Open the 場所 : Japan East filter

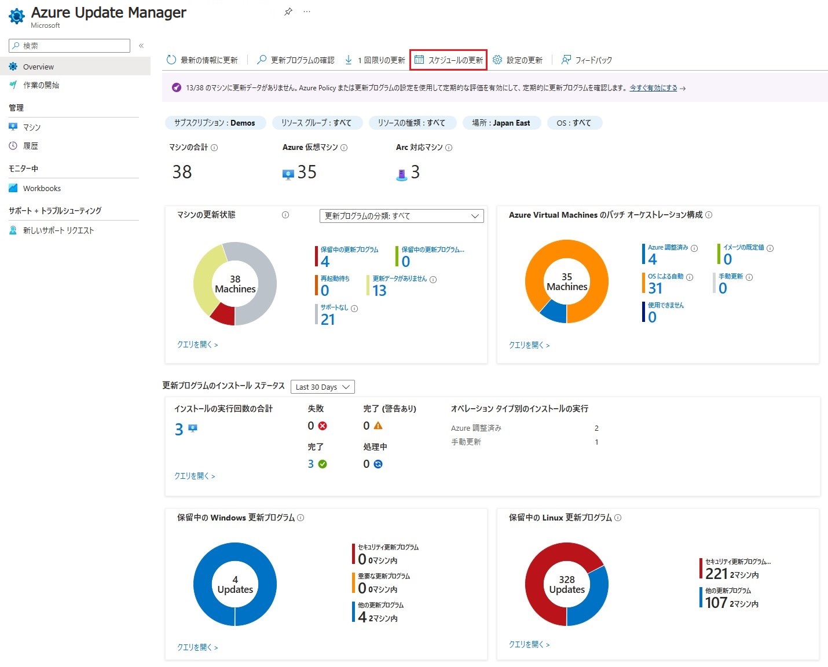click(x=501, y=123)
